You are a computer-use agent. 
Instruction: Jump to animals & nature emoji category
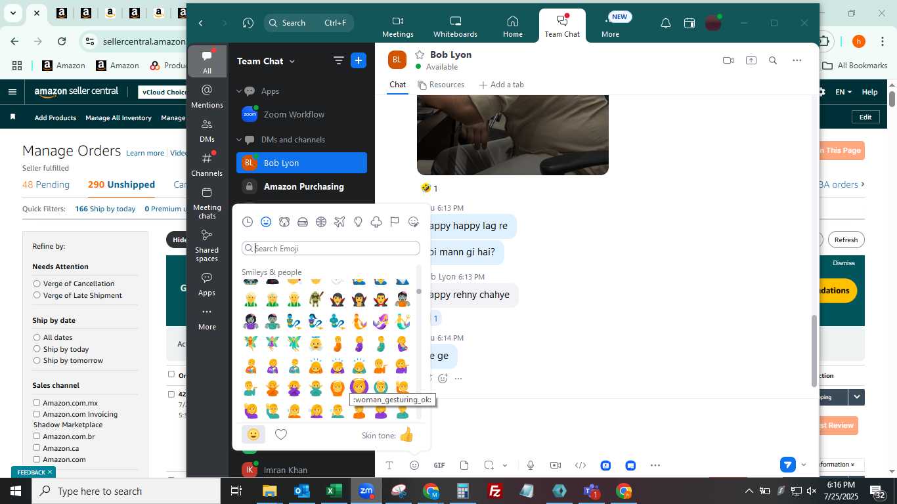284,222
